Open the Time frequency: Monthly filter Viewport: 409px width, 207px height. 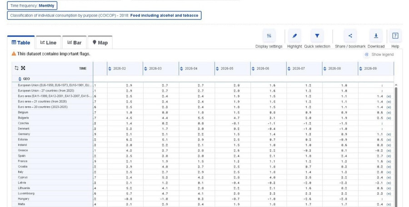pos(32,5)
